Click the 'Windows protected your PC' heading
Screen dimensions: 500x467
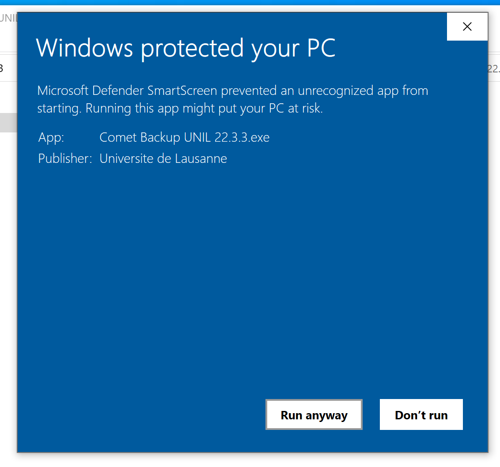pos(186,48)
